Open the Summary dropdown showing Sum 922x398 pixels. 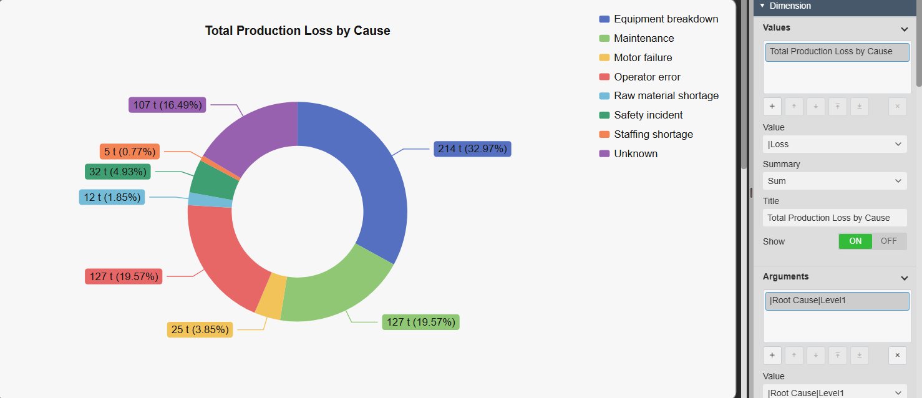(835, 181)
